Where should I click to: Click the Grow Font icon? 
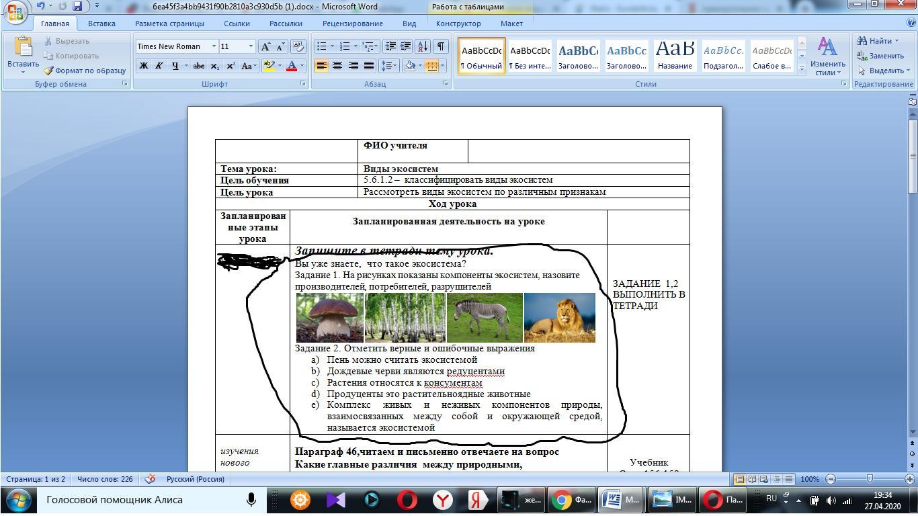266,46
